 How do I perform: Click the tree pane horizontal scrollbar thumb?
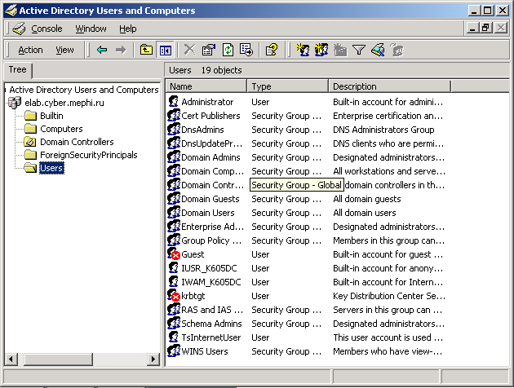(58, 359)
